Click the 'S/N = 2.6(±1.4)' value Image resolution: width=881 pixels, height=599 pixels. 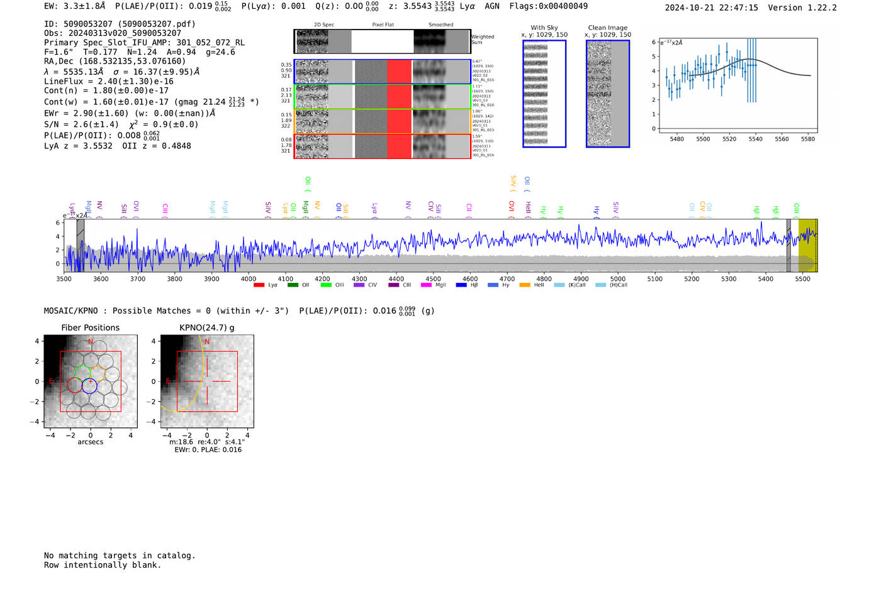[81, 124]
